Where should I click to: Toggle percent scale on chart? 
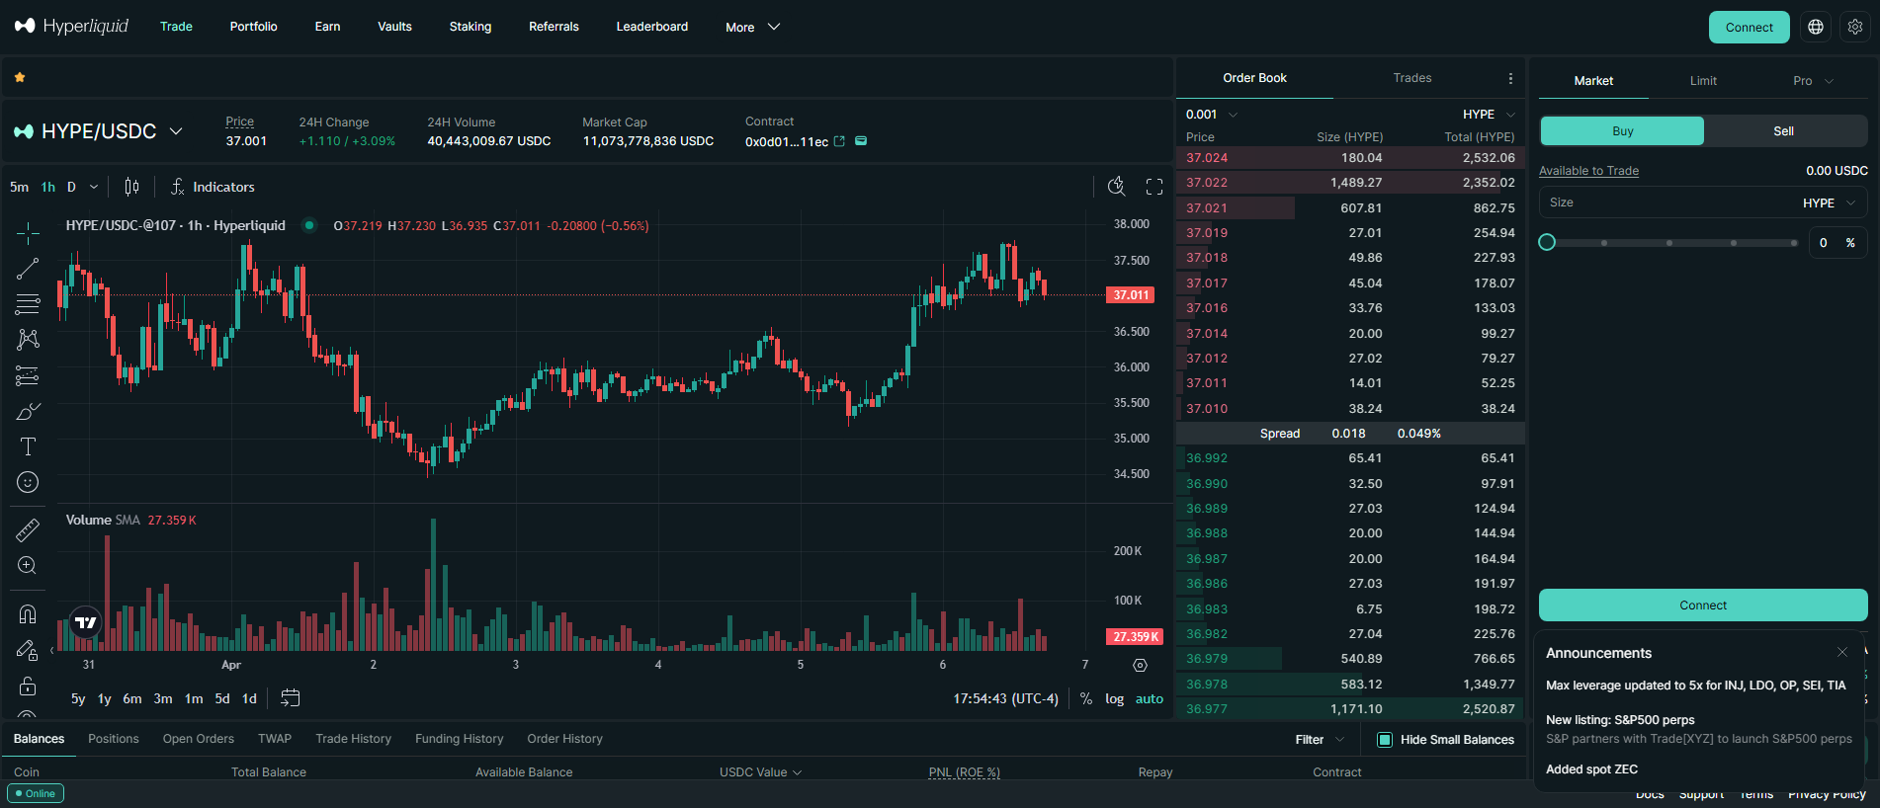(x=1086, y=698)
